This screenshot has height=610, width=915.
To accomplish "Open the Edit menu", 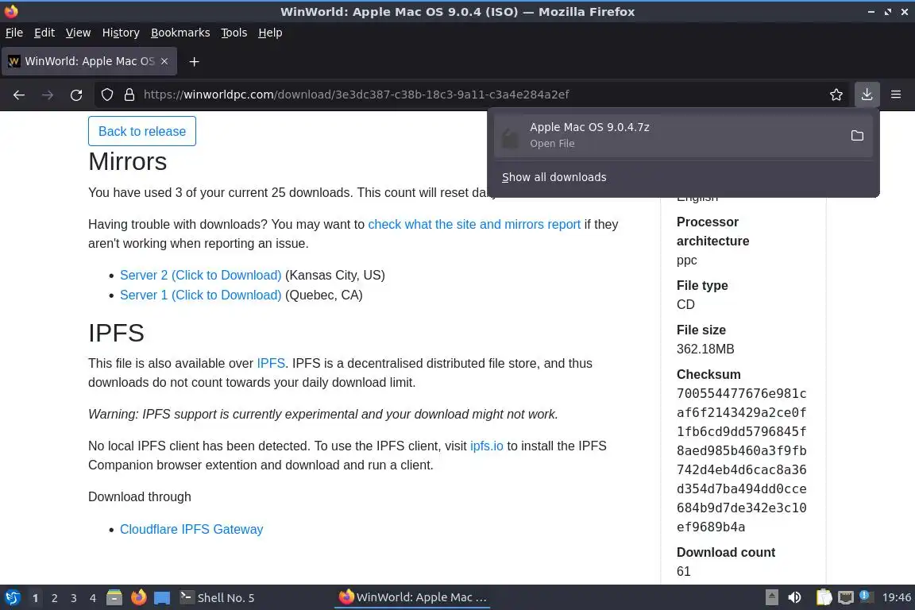I will point(44,33).
